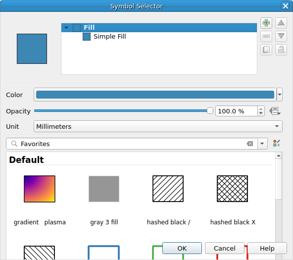Viewport: 293px width, 260px height.
Task: Open Style Manager icon
Action: pos(276,143)
